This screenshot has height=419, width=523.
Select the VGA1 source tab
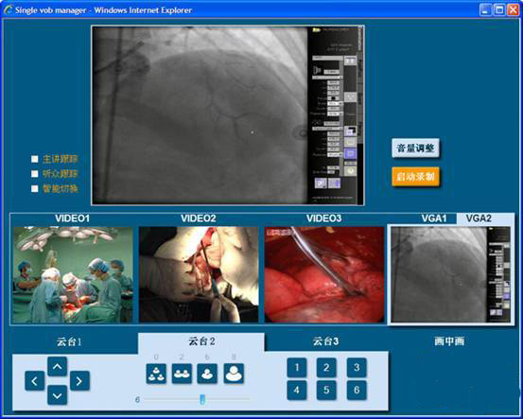coord(434,218)
